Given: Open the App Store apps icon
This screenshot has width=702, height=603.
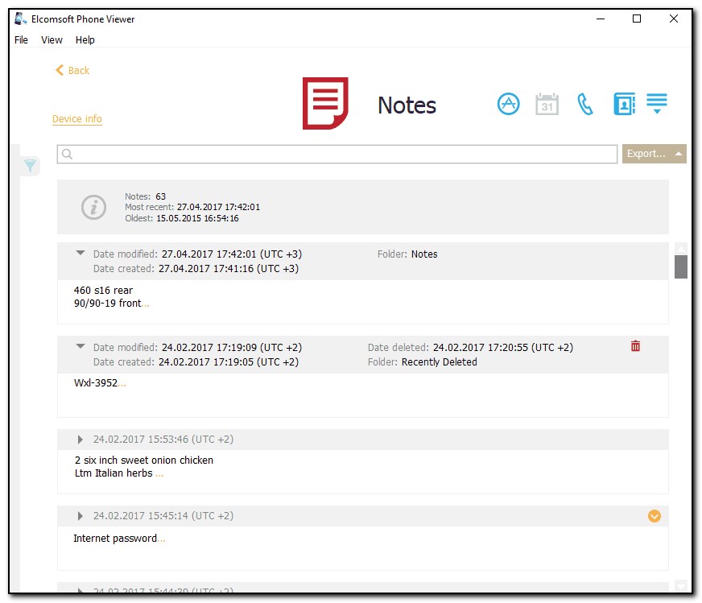Looking at the screenshot, I should point(508,104).
